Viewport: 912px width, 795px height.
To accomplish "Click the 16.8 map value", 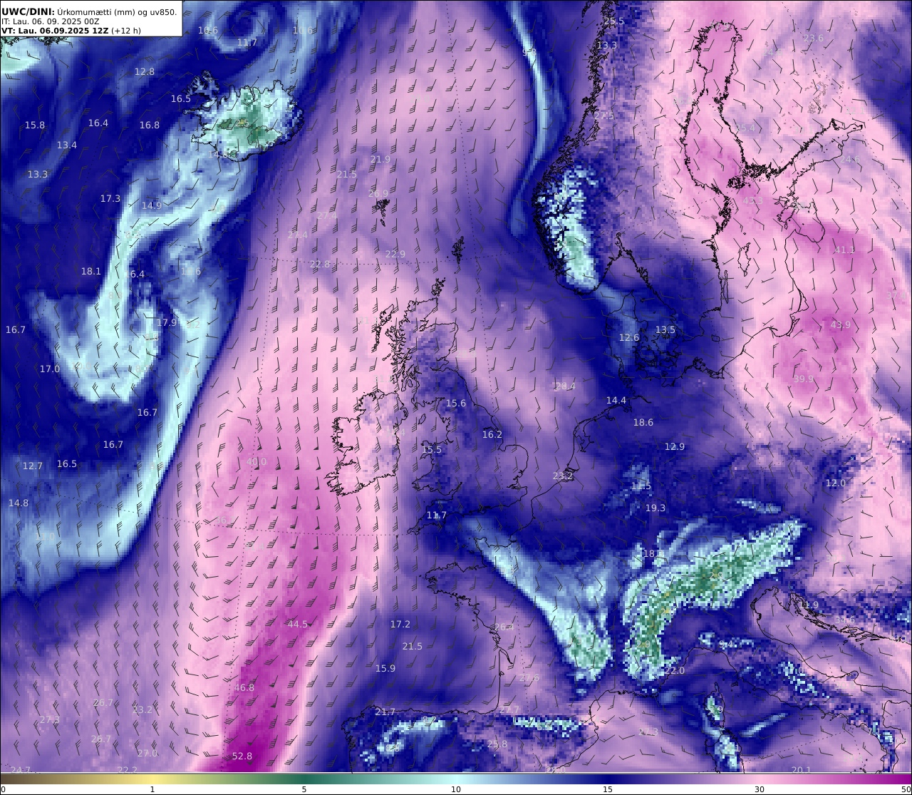I will click(150, 125).
